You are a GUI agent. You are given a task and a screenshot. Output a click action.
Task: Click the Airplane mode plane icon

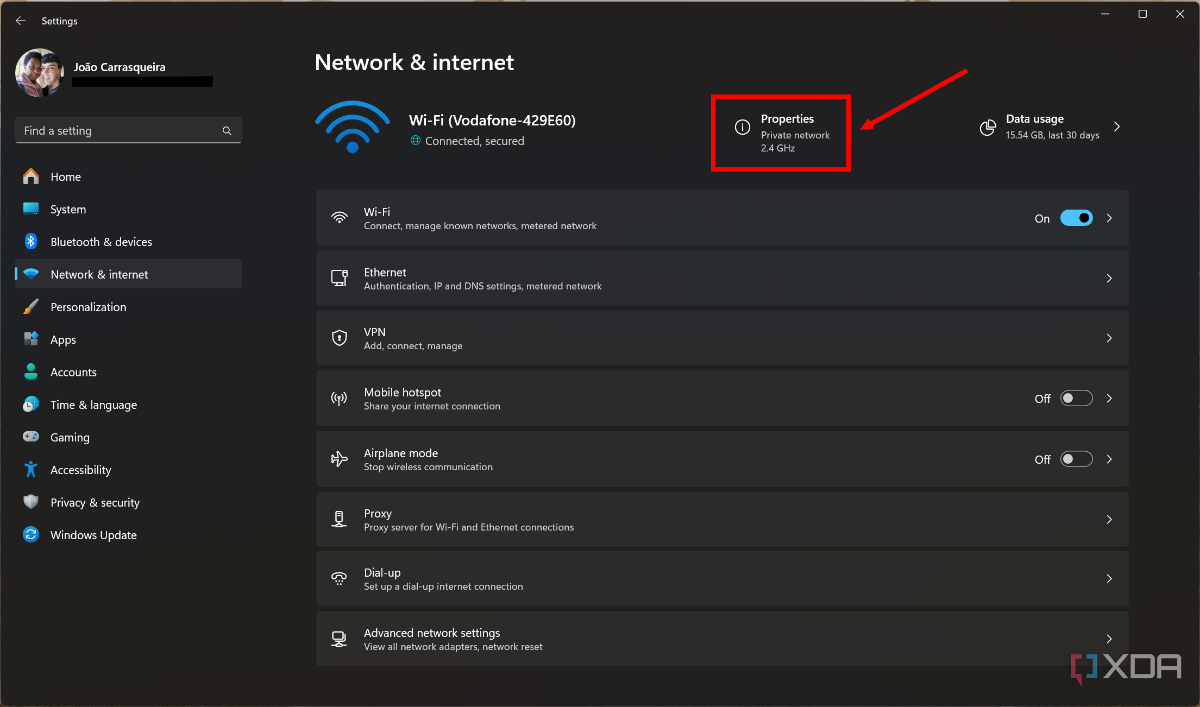click(x=340, y=459)
